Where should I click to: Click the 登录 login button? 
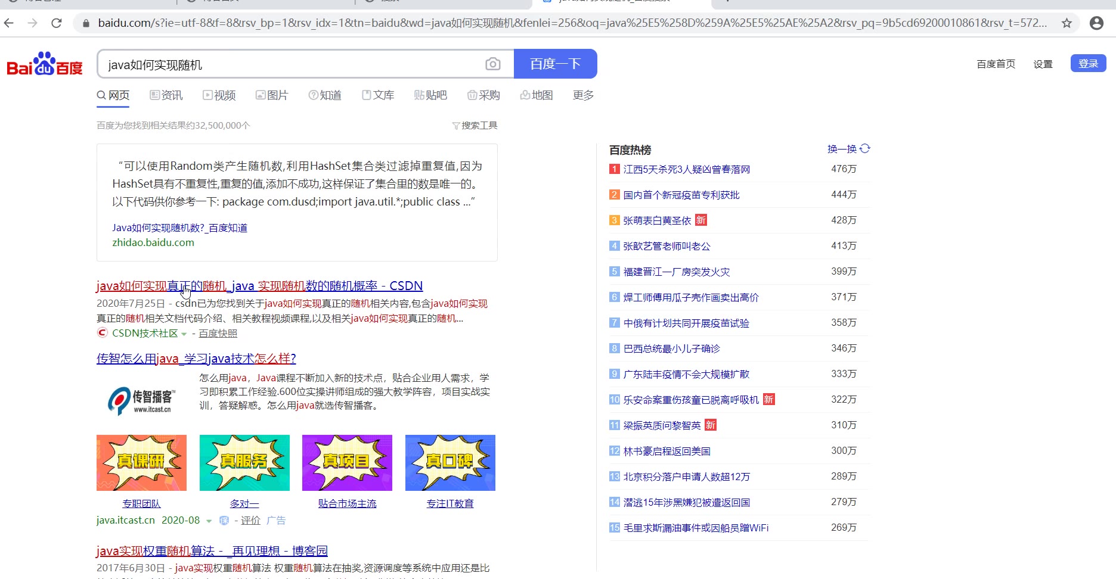(1088, 64)
